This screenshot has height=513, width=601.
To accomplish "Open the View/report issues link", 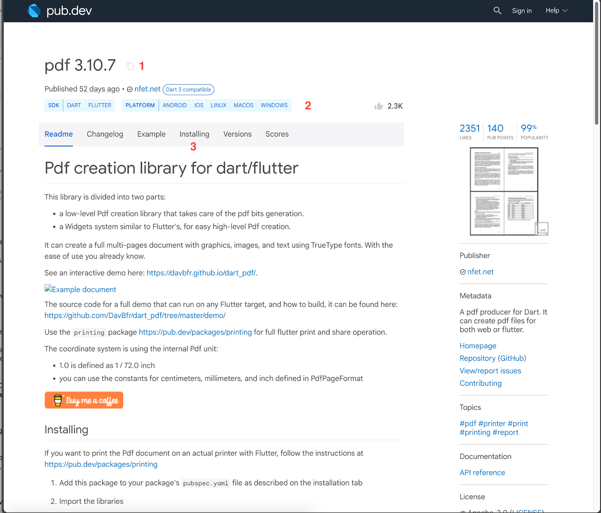I will pyautogui.click(x=490, y=371).
